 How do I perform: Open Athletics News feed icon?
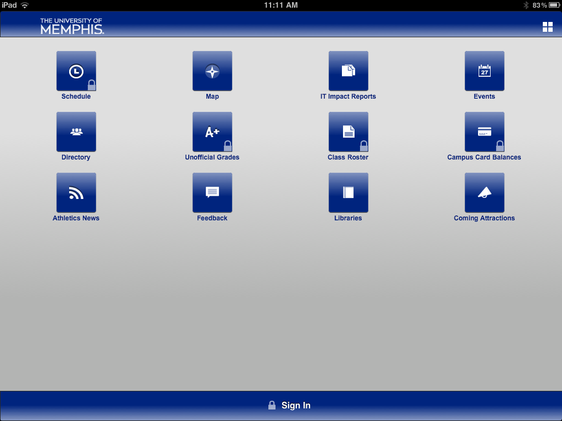pyautogui.click(x=76, y=193)
